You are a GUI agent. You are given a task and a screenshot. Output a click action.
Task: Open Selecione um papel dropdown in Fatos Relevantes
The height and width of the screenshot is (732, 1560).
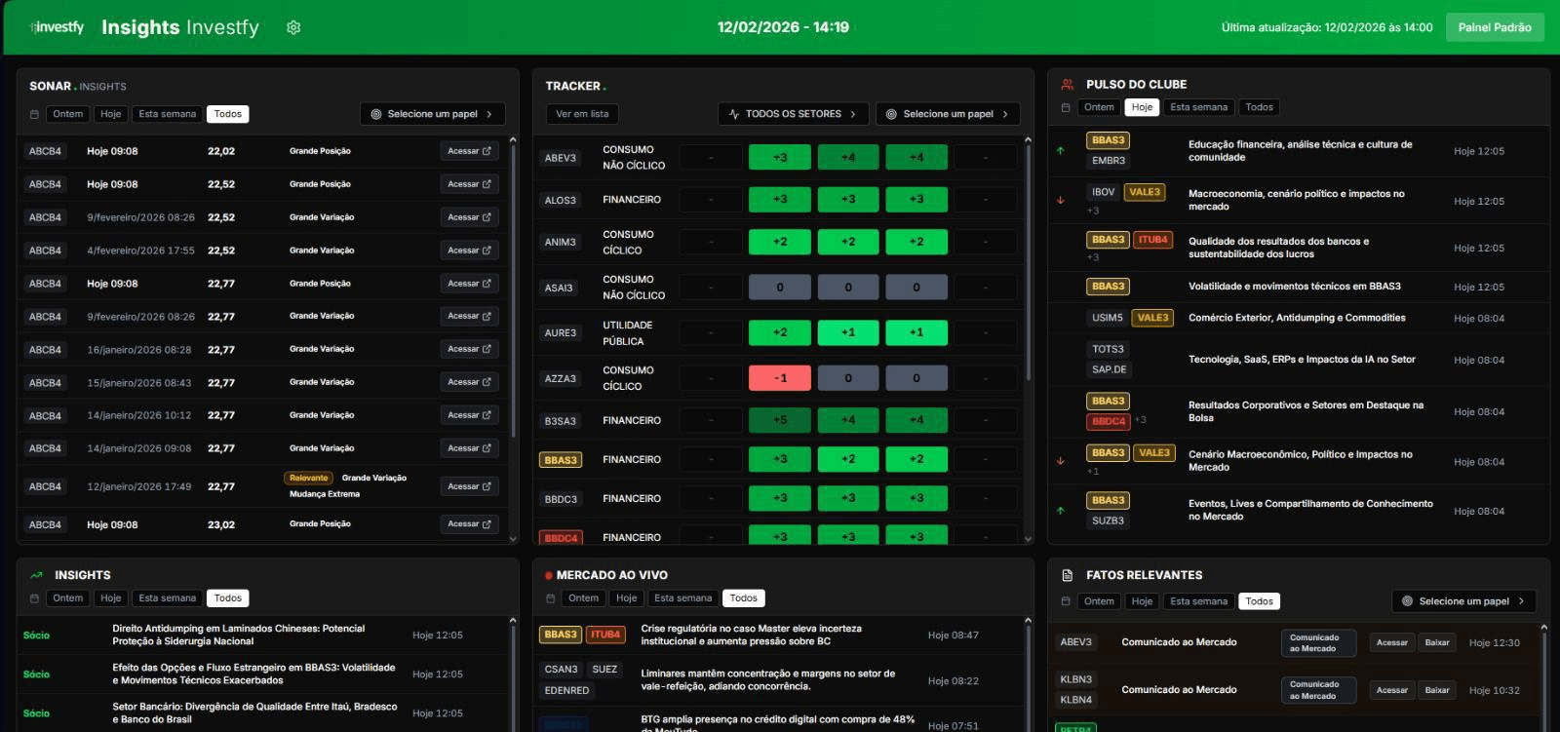point(1463,601)
